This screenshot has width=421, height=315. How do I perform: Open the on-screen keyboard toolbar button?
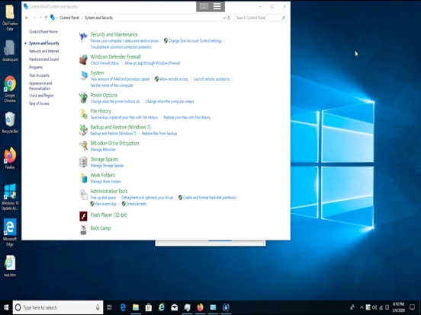pos(204,6)
